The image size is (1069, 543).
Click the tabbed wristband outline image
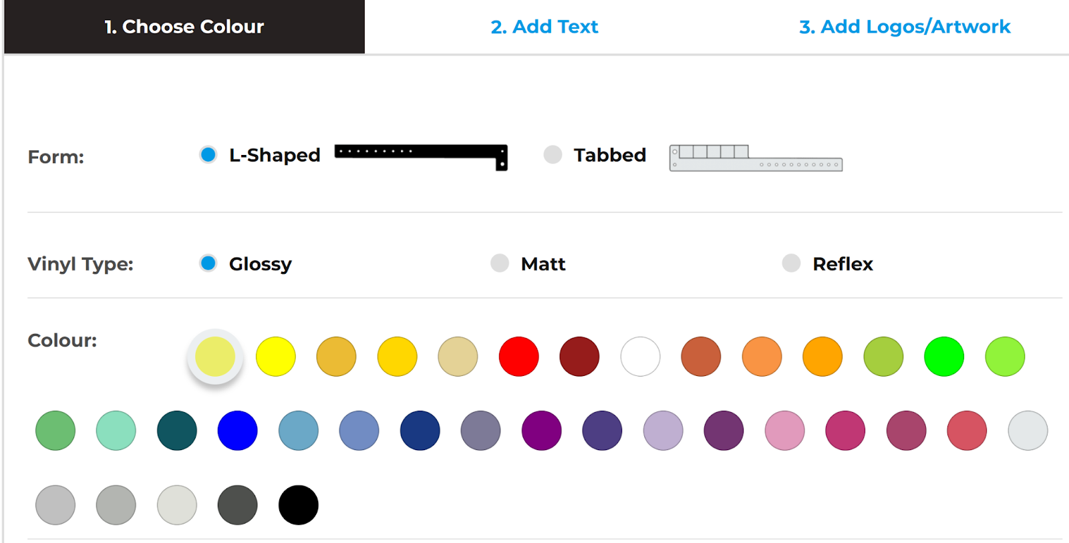coord(756,159)
